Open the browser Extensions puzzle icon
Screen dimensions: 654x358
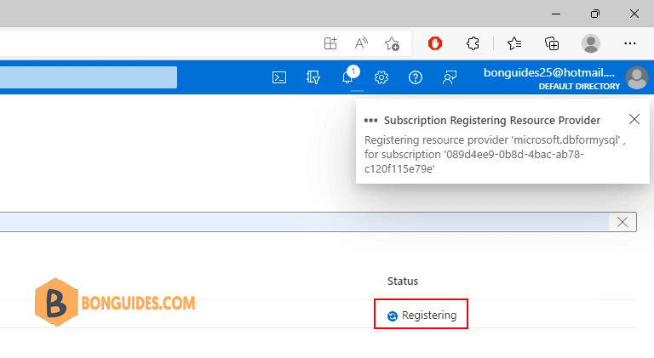tap(474, 43)
